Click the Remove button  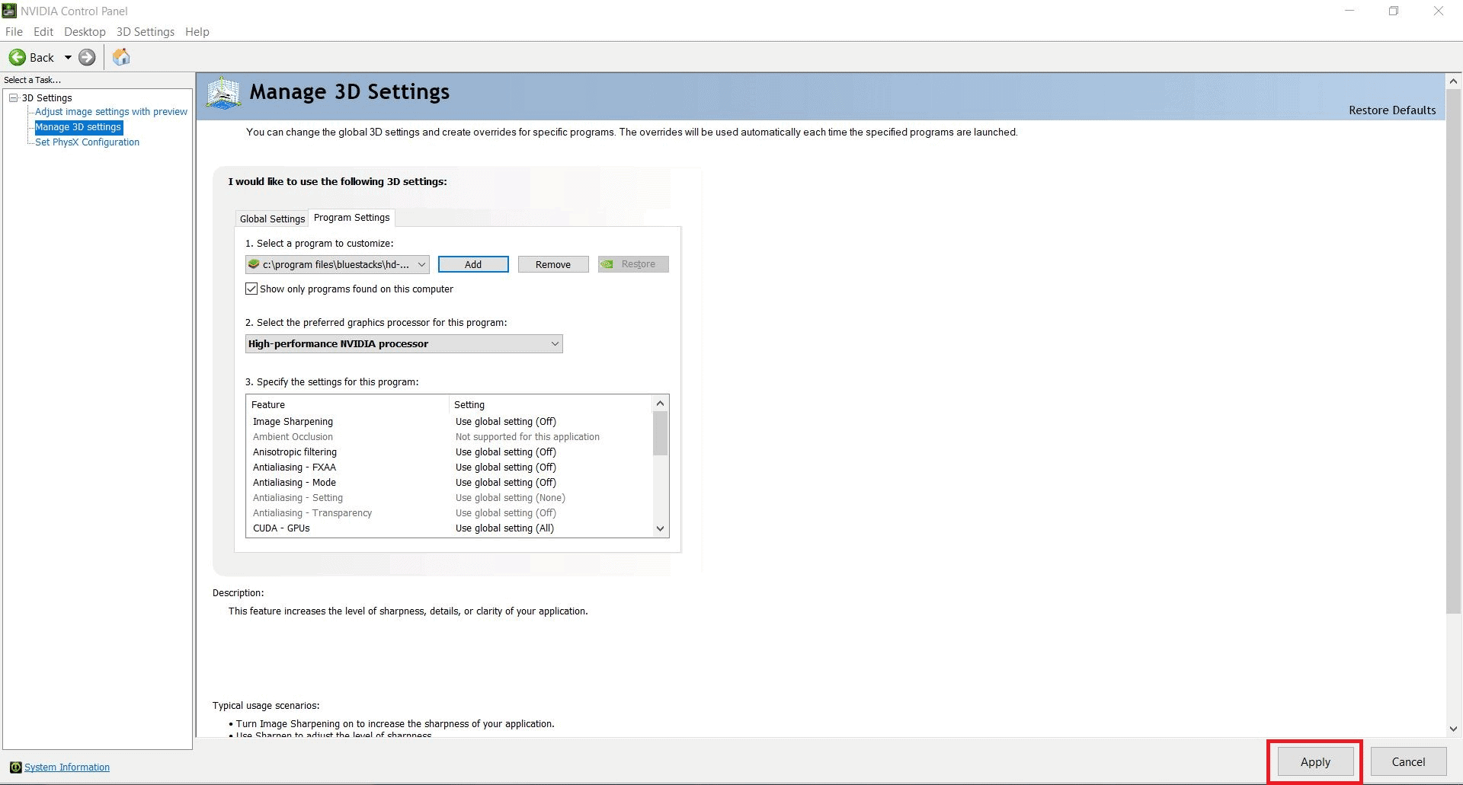(x=553, y=264)
